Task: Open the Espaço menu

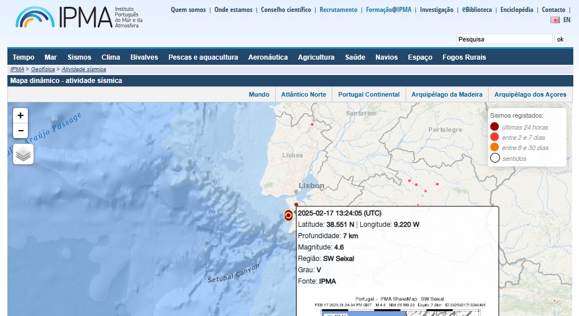Action: coord(420,57)
